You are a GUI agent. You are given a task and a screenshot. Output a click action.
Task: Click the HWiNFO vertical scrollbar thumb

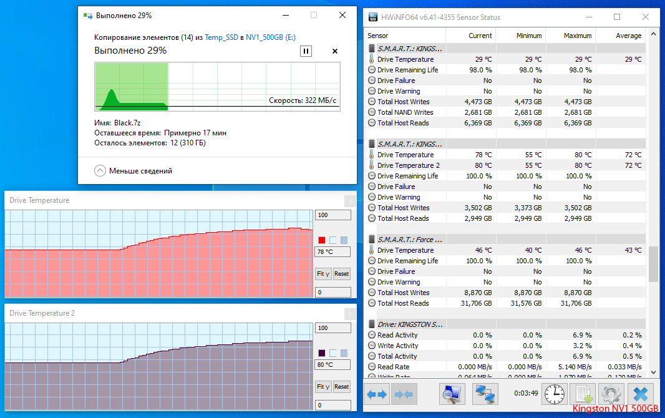pyautogui.click(x=653, y=264)
